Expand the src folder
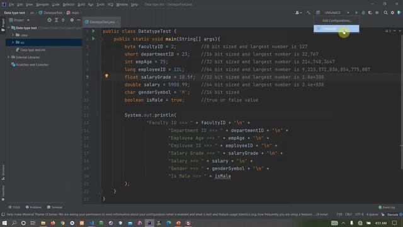Viewport: 403px width, 227px height. pyautogui.click(x=13, y=42)
